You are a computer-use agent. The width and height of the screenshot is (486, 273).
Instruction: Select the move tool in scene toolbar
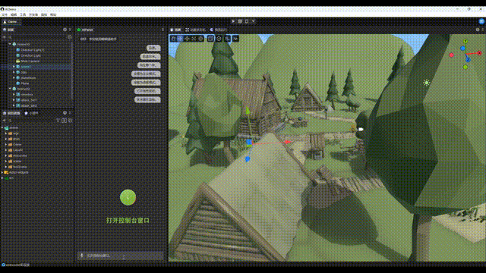[180, 39]
